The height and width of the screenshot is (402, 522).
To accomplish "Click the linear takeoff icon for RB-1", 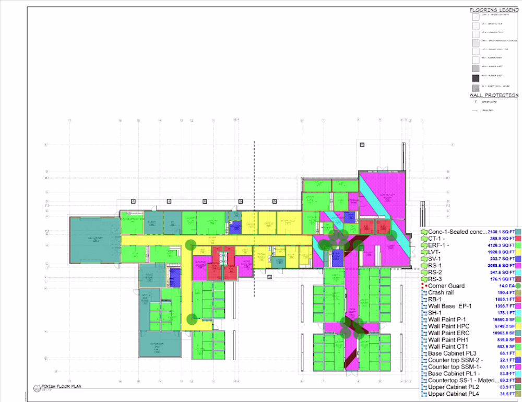I will pyautogui.click(x=424, y=300).
